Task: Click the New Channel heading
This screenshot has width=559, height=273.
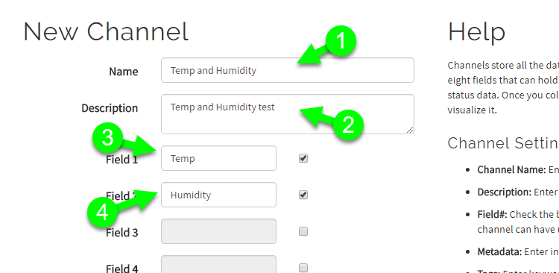Action: [106, 31]
